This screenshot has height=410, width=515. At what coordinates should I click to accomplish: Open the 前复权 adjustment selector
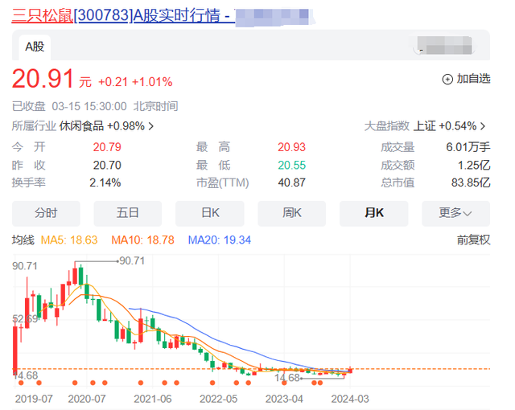(x=473, y=240)
